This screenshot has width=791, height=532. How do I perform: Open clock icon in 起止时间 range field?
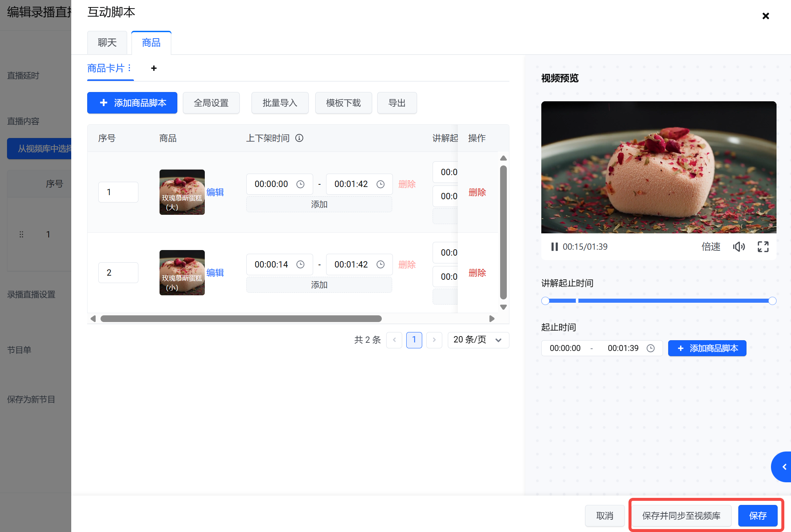tap(650, 348)
